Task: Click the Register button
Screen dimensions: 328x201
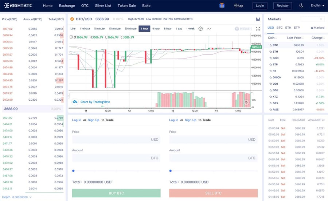Action: pyautogui.click(x=282, y=5)
